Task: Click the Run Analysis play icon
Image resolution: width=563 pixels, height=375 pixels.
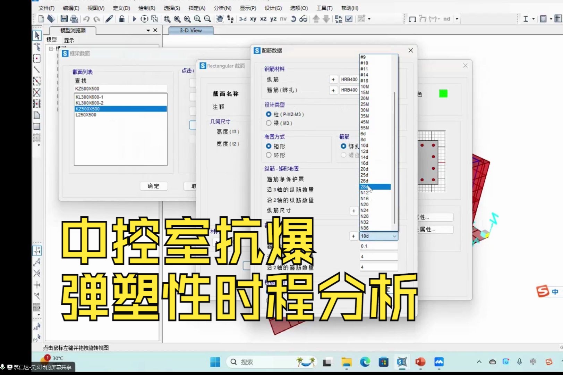Action: pos(134,19)
